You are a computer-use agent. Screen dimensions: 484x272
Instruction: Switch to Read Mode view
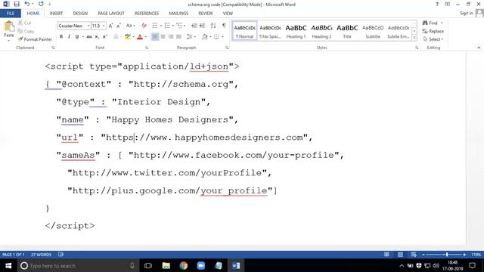pyautogui.click(x=386, y=255)
